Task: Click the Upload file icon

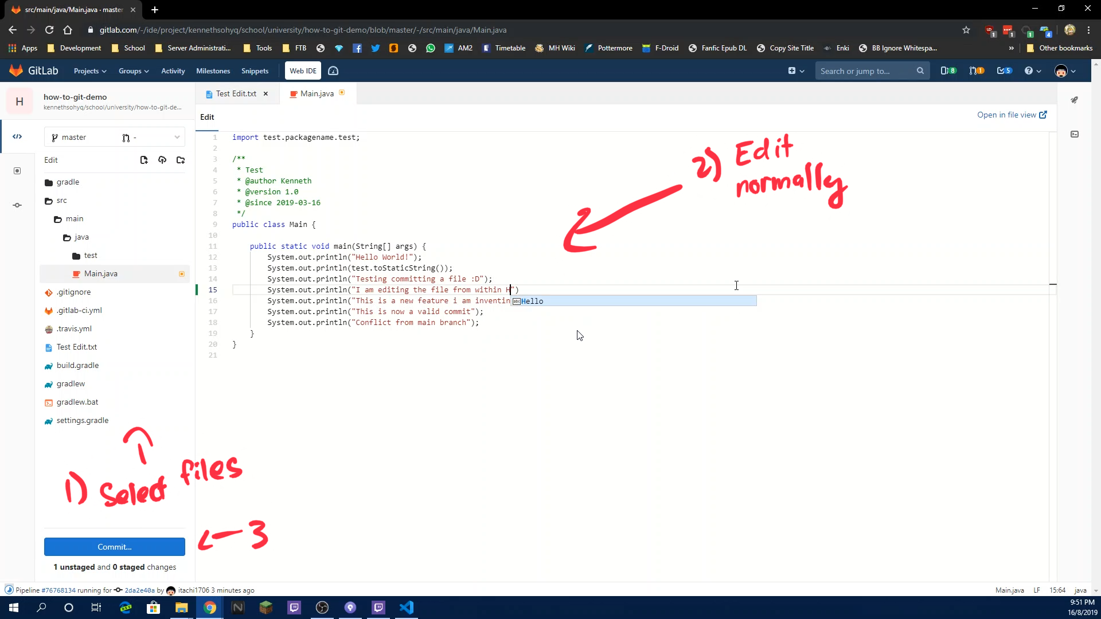Action: point(162,160)
